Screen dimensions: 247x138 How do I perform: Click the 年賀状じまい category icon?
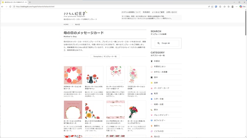(152, 67)
